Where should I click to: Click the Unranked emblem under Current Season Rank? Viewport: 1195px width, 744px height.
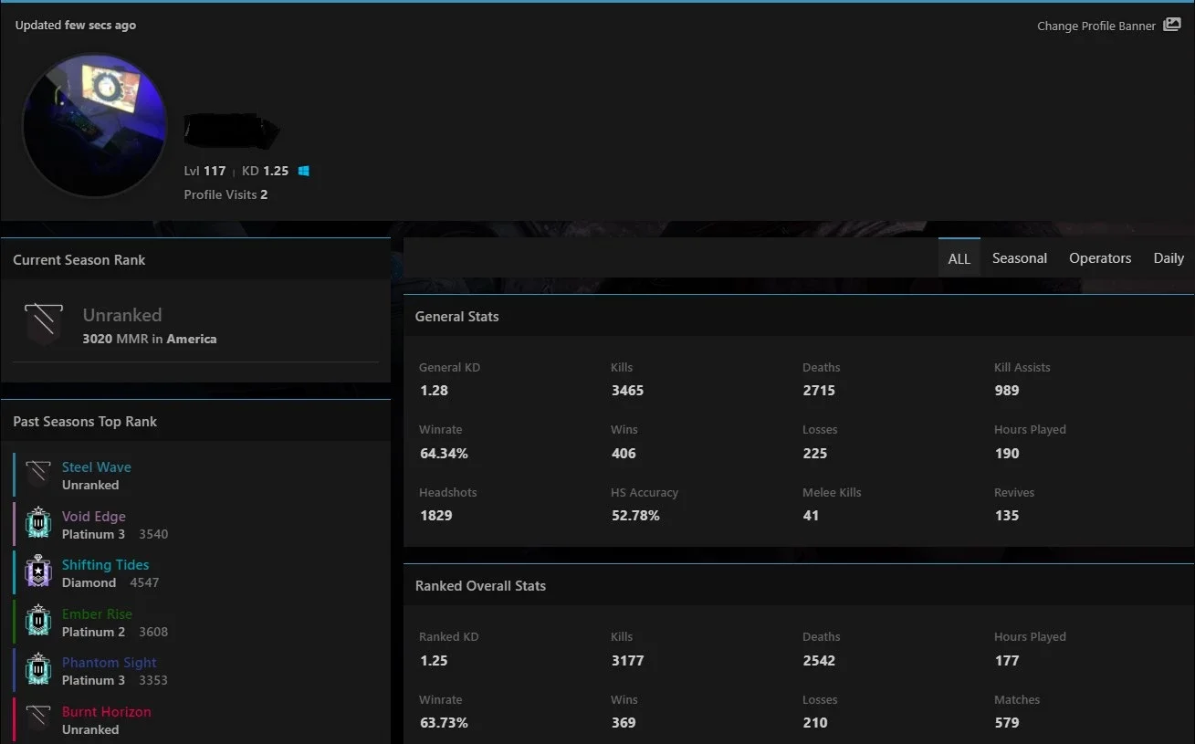click(x=43, y=323)
